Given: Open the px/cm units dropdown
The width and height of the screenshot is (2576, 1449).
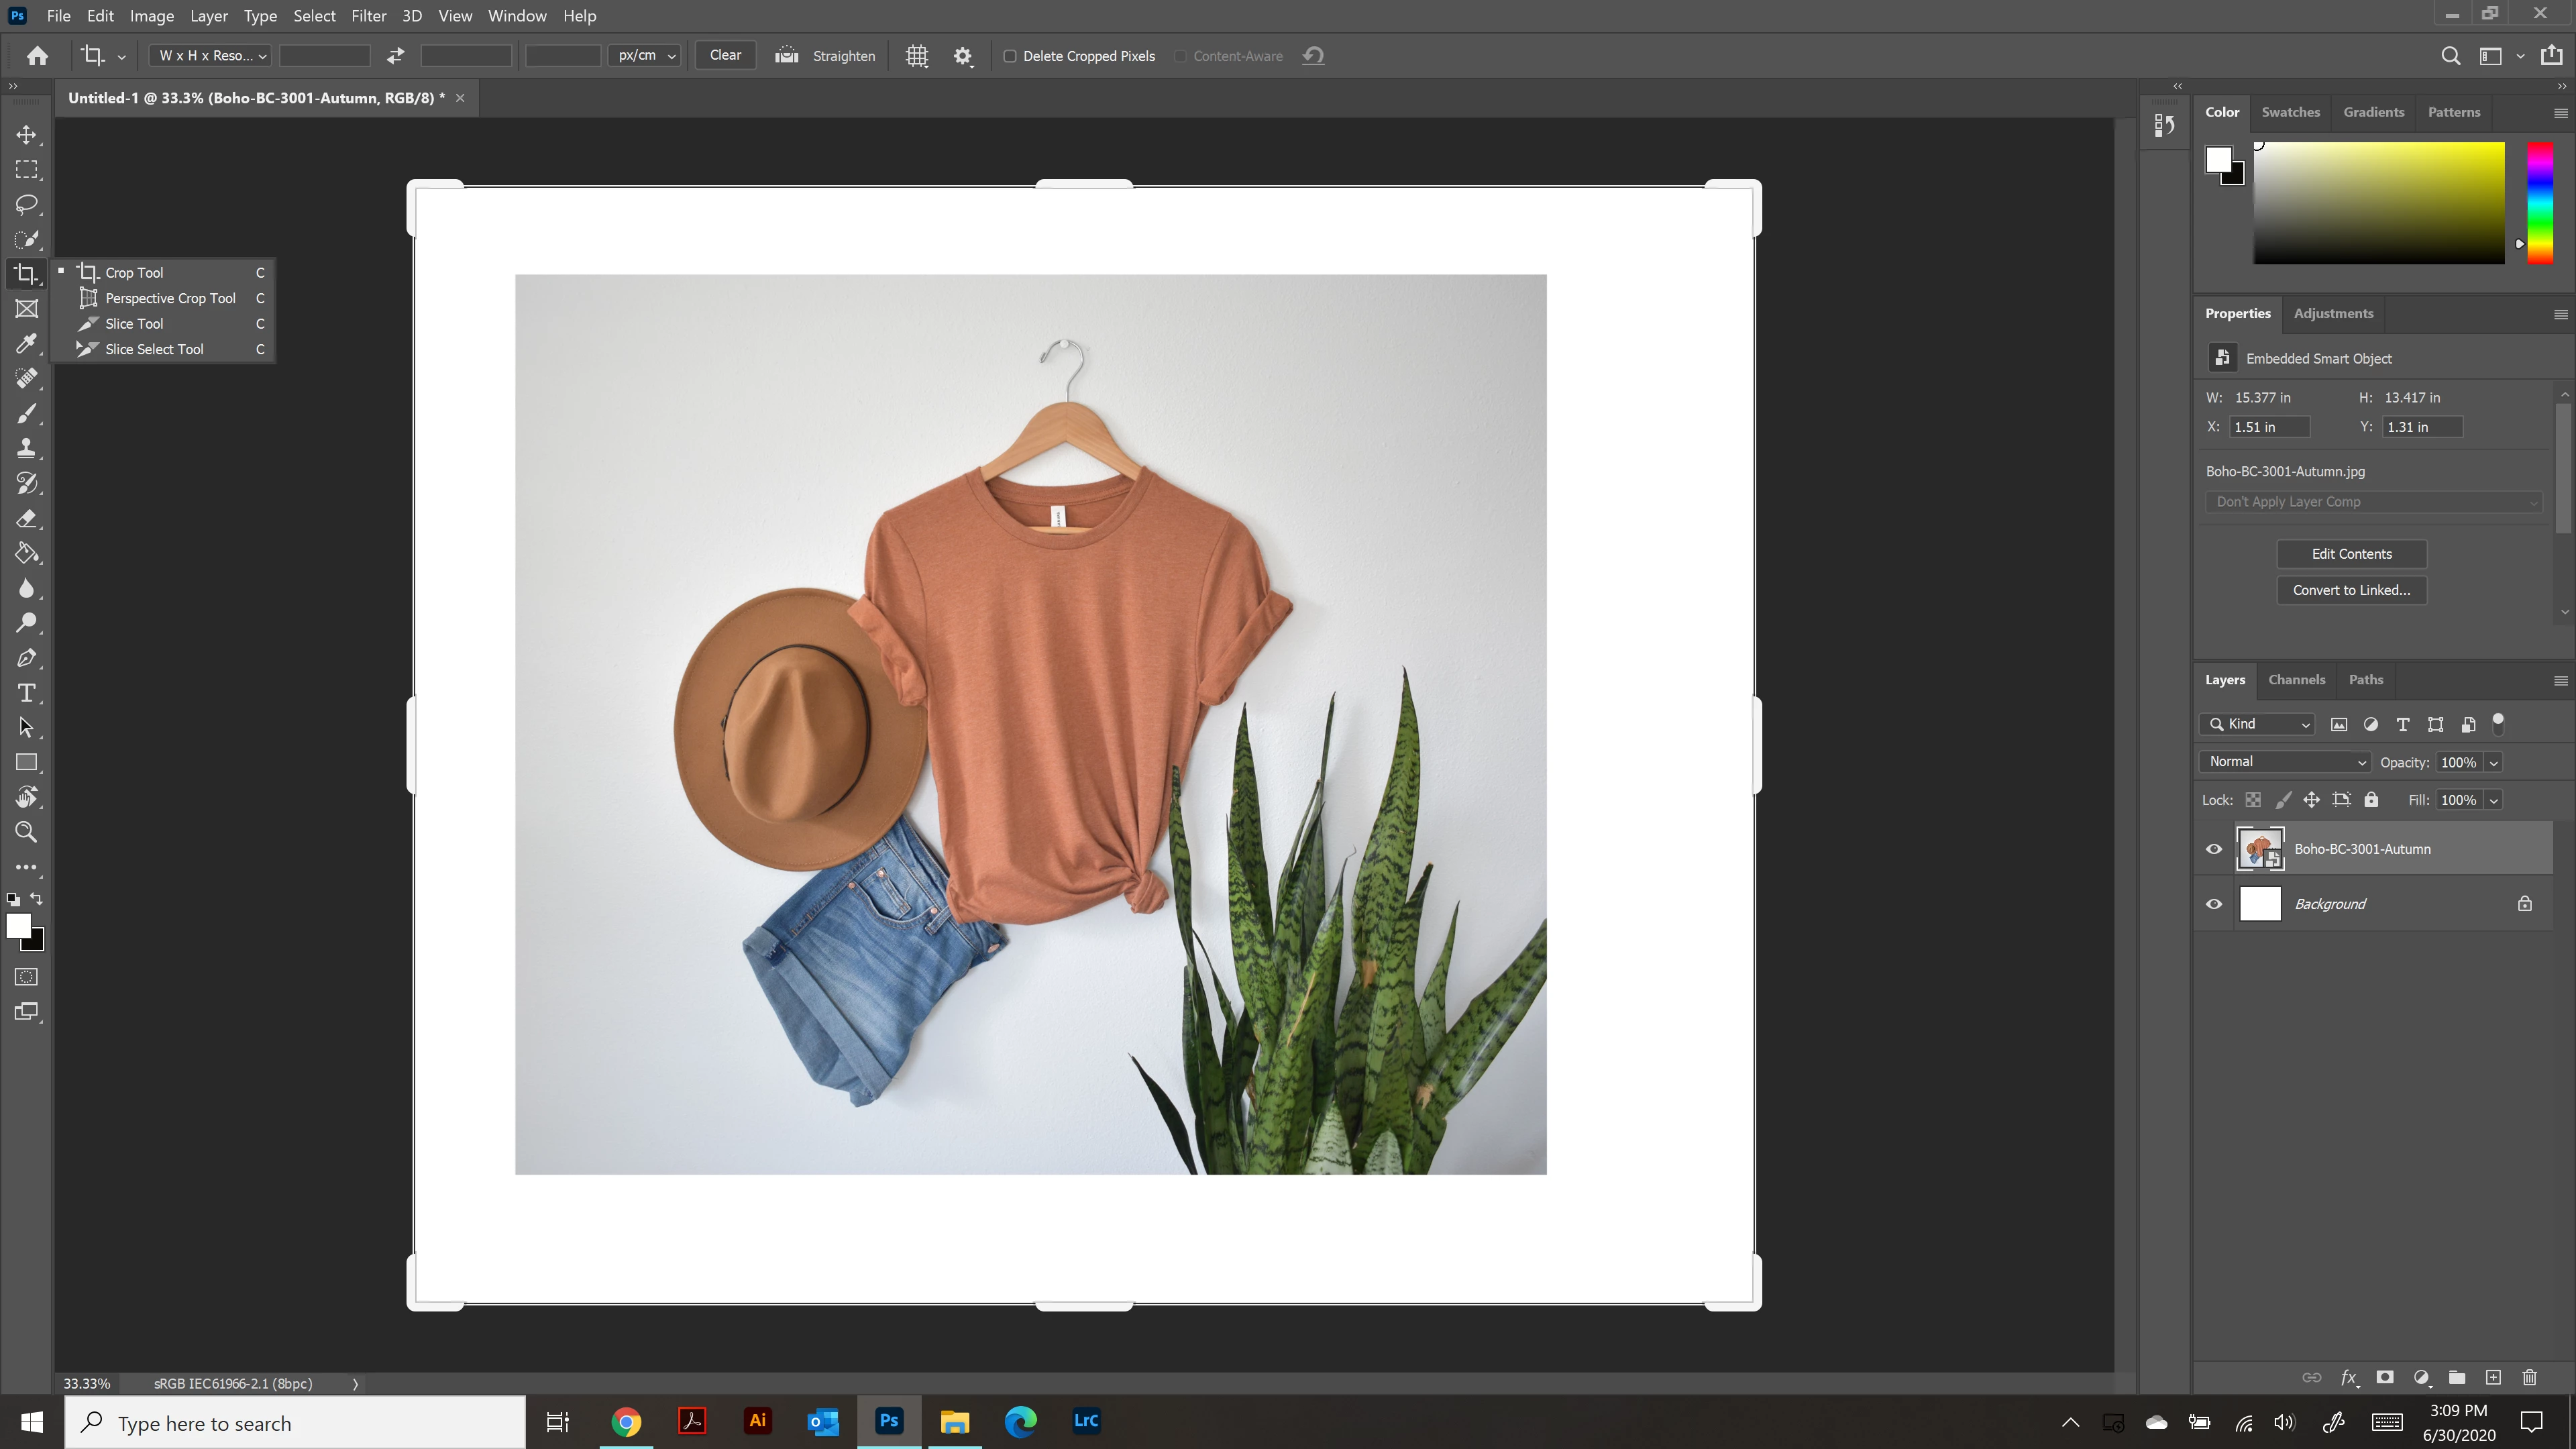Looking at the screenshot, I should [645, 56].
